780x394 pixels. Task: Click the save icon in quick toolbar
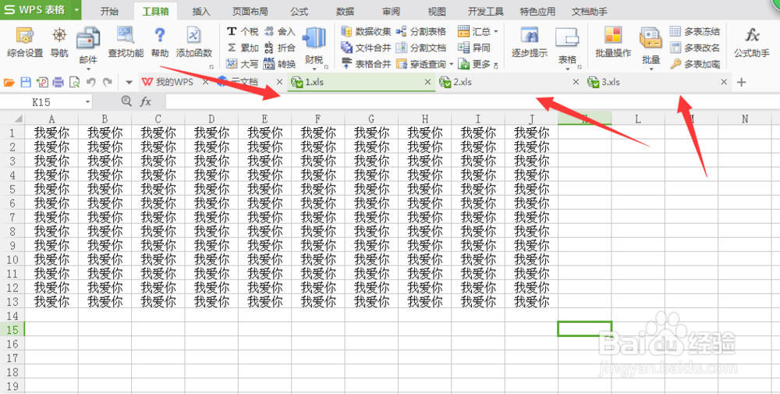coord(26,82)
